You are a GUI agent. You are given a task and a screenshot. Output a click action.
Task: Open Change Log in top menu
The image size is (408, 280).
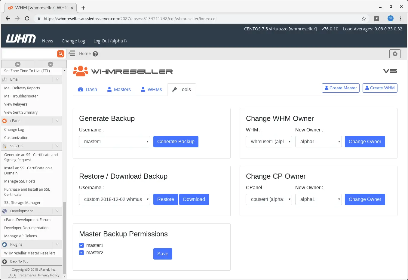click(x=73, y=41)
